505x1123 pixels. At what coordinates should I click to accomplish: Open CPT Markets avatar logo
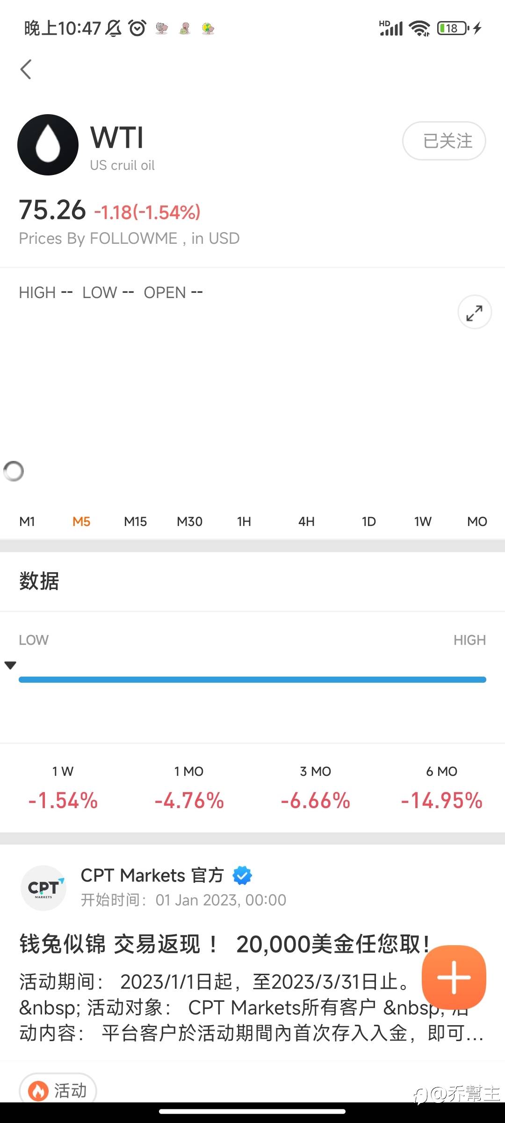(x=43, y=888)
